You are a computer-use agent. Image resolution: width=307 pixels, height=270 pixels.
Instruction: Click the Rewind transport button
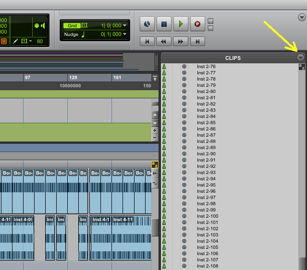point(164,41)
